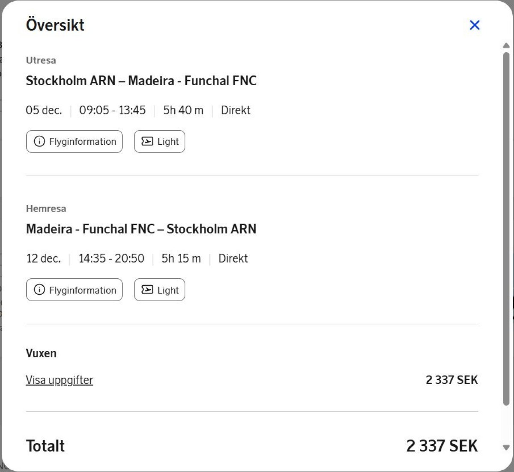Viewport: 514px width, 472px height.
Task: Show Light fare details for the Utresa flight
Action: pos(159,141)
